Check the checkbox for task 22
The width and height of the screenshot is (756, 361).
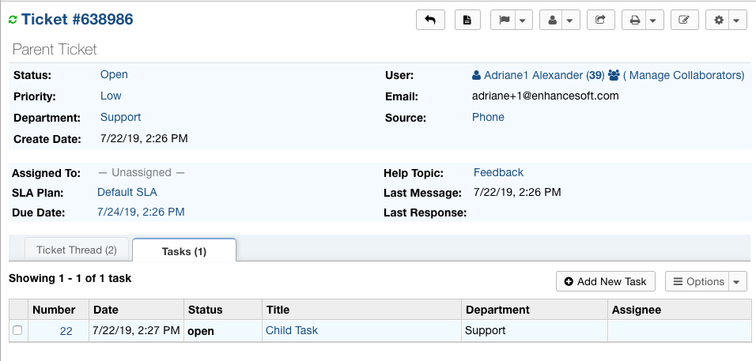pos(17,331)
